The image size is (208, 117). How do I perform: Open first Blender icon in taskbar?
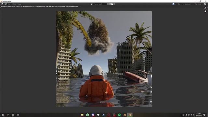(125, 115)
